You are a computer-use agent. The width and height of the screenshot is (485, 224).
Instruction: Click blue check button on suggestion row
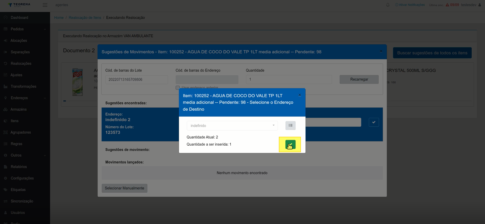coord(374,122)
